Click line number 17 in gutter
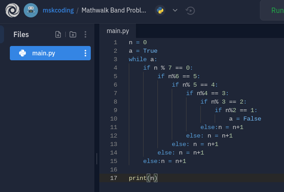Screen dimensions: 284x192 click(x=114, y=178)
